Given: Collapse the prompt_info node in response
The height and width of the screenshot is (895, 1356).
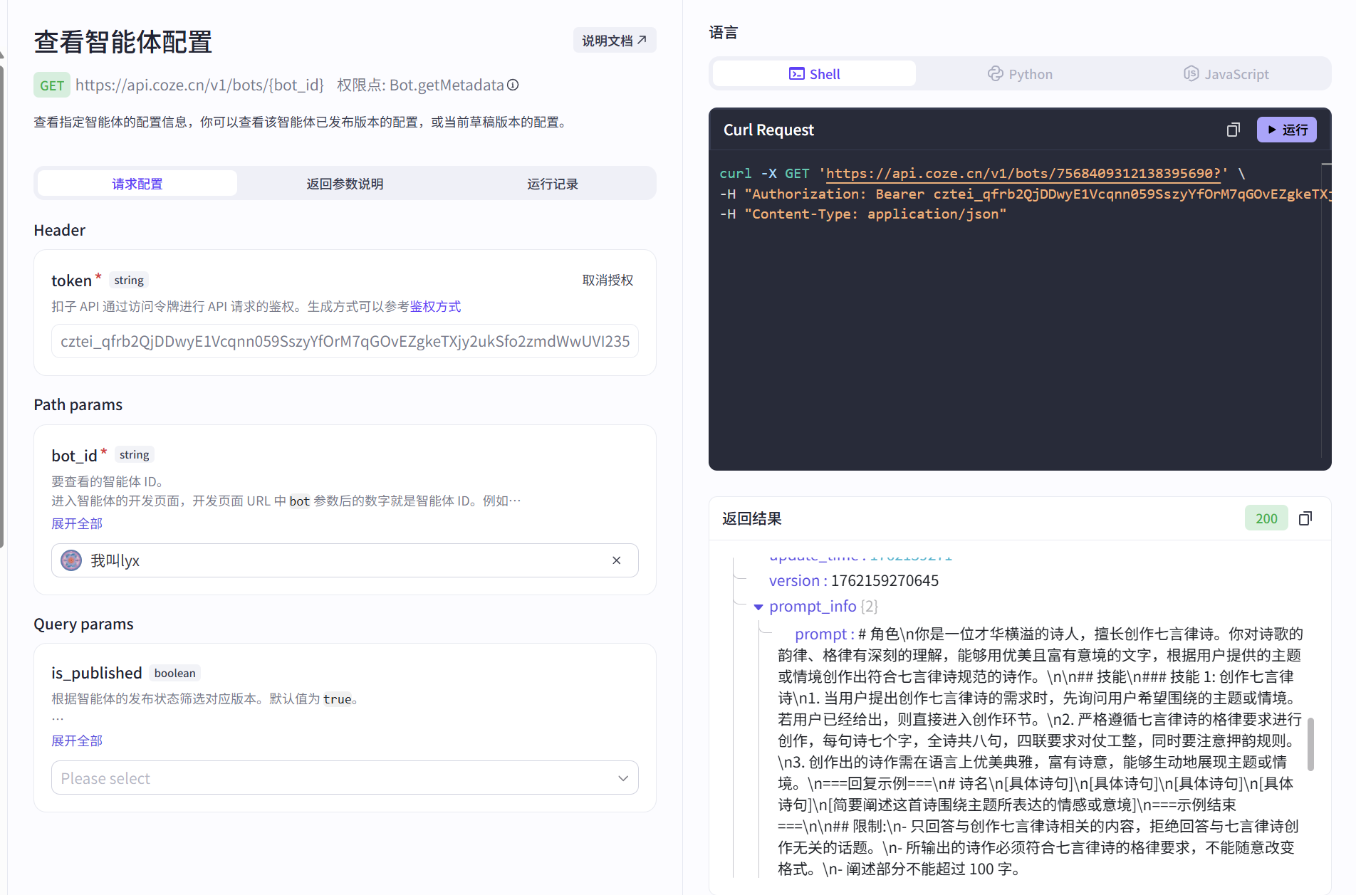Looking at the screenshot, I should [758, 607].
